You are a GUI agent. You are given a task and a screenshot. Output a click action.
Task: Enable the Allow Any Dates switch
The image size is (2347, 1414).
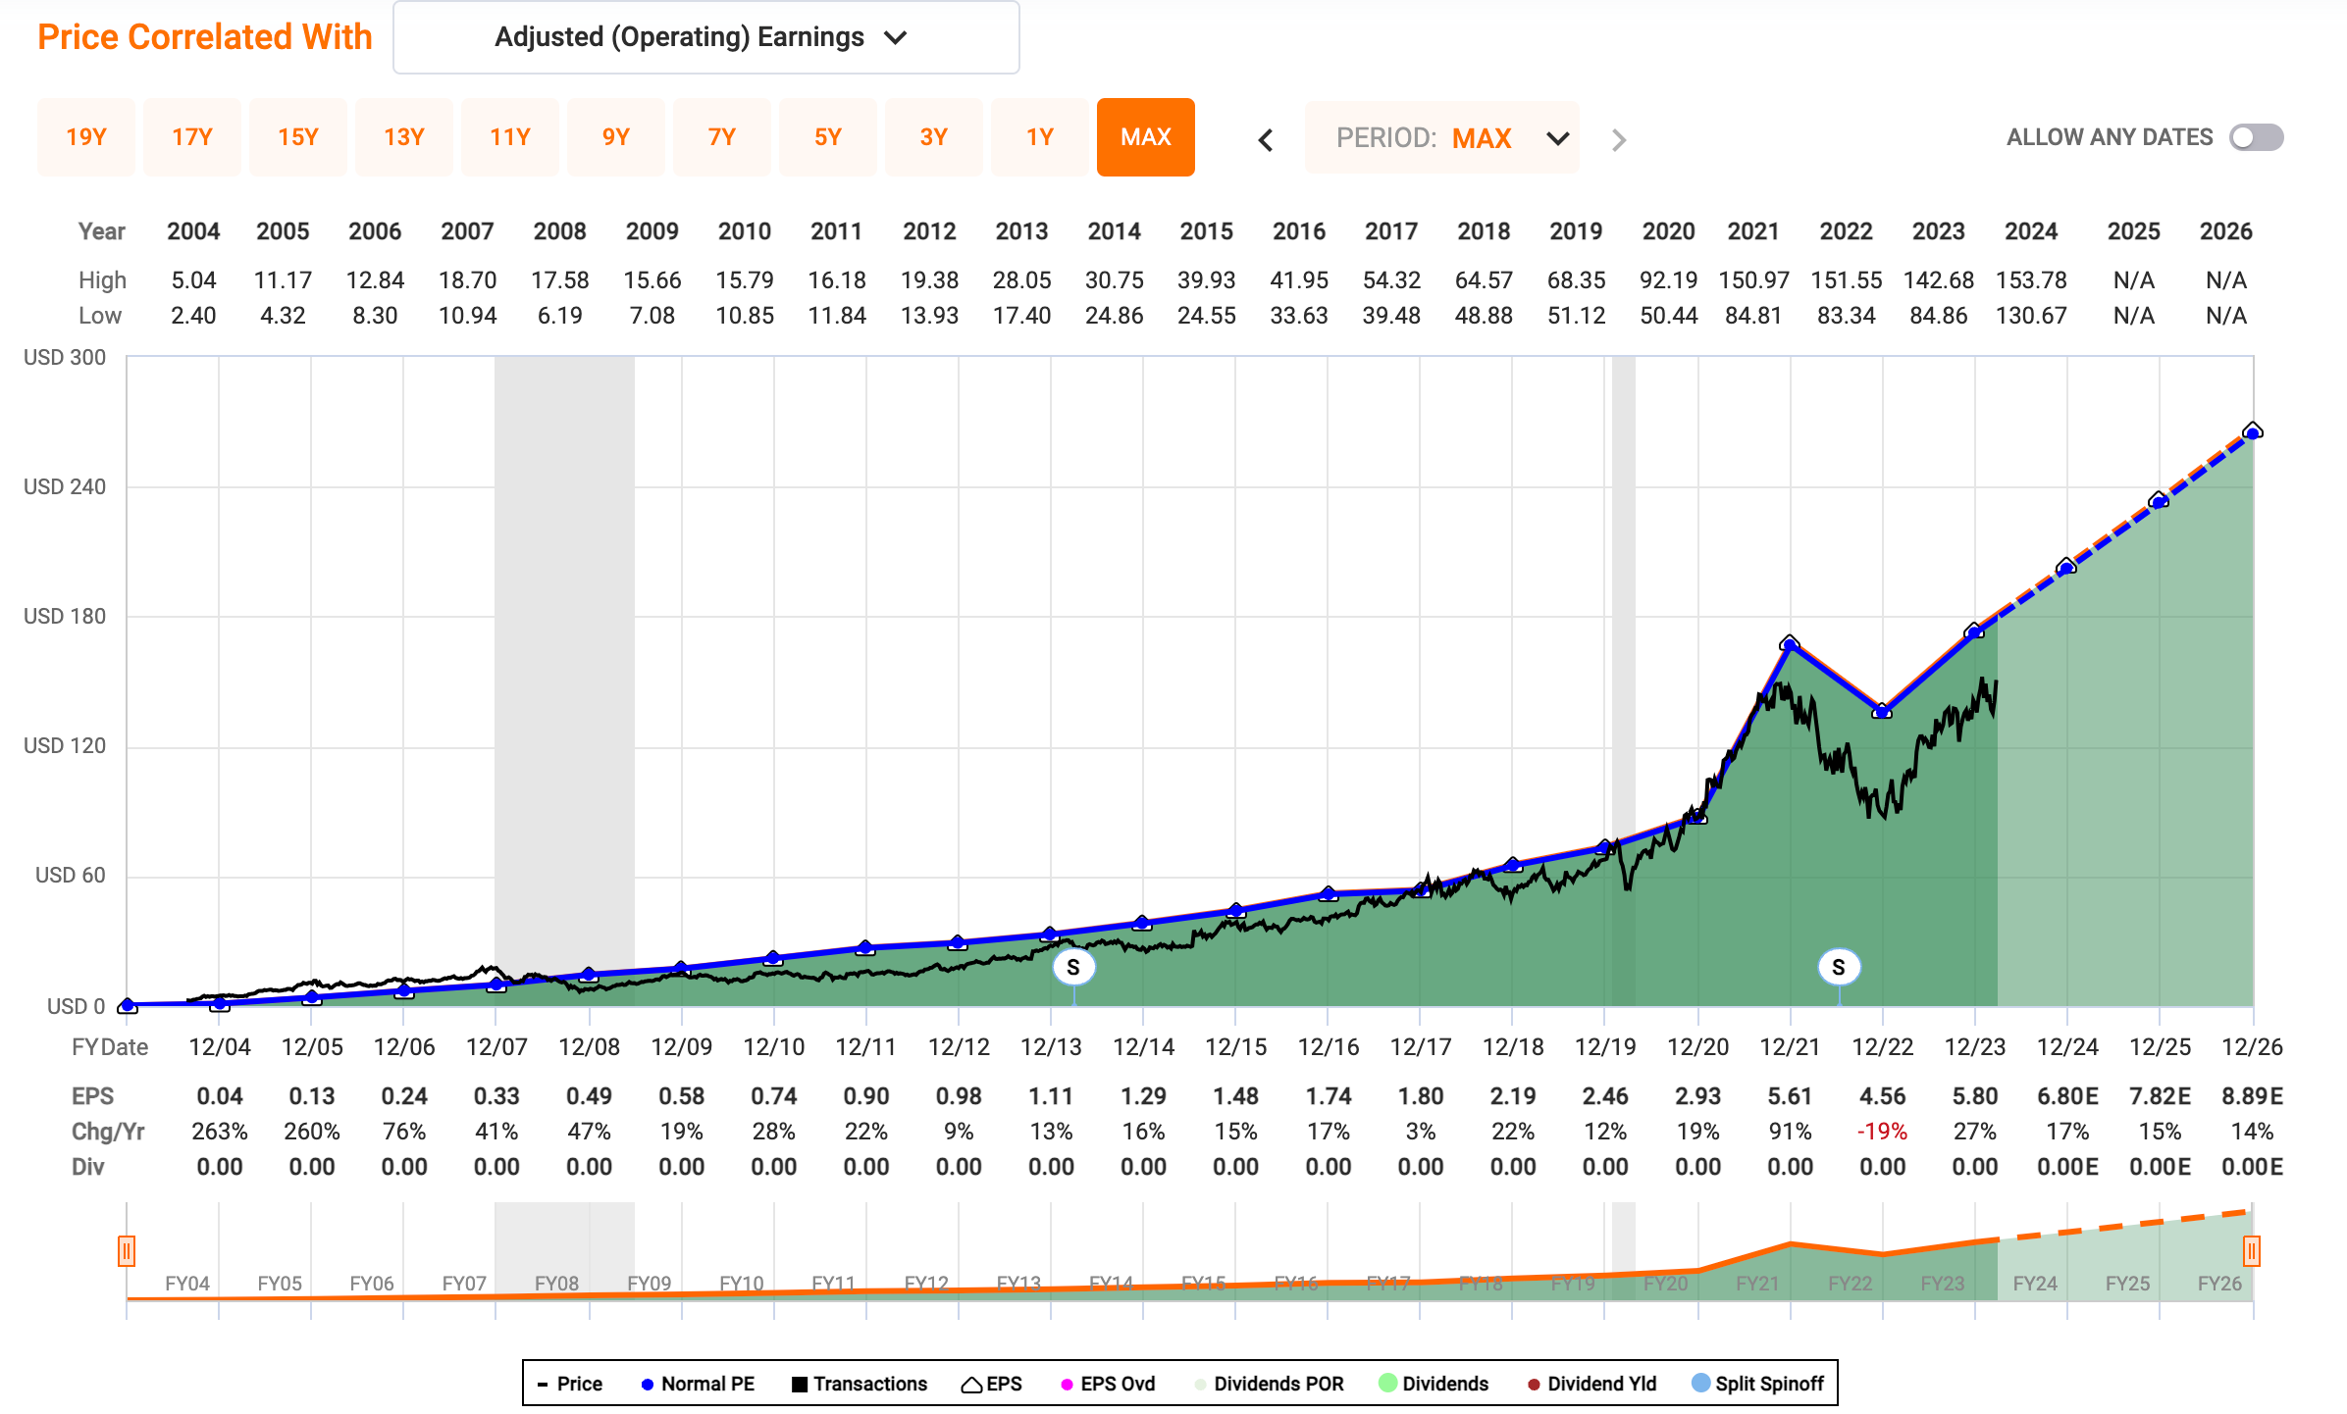click(2256, 137)
